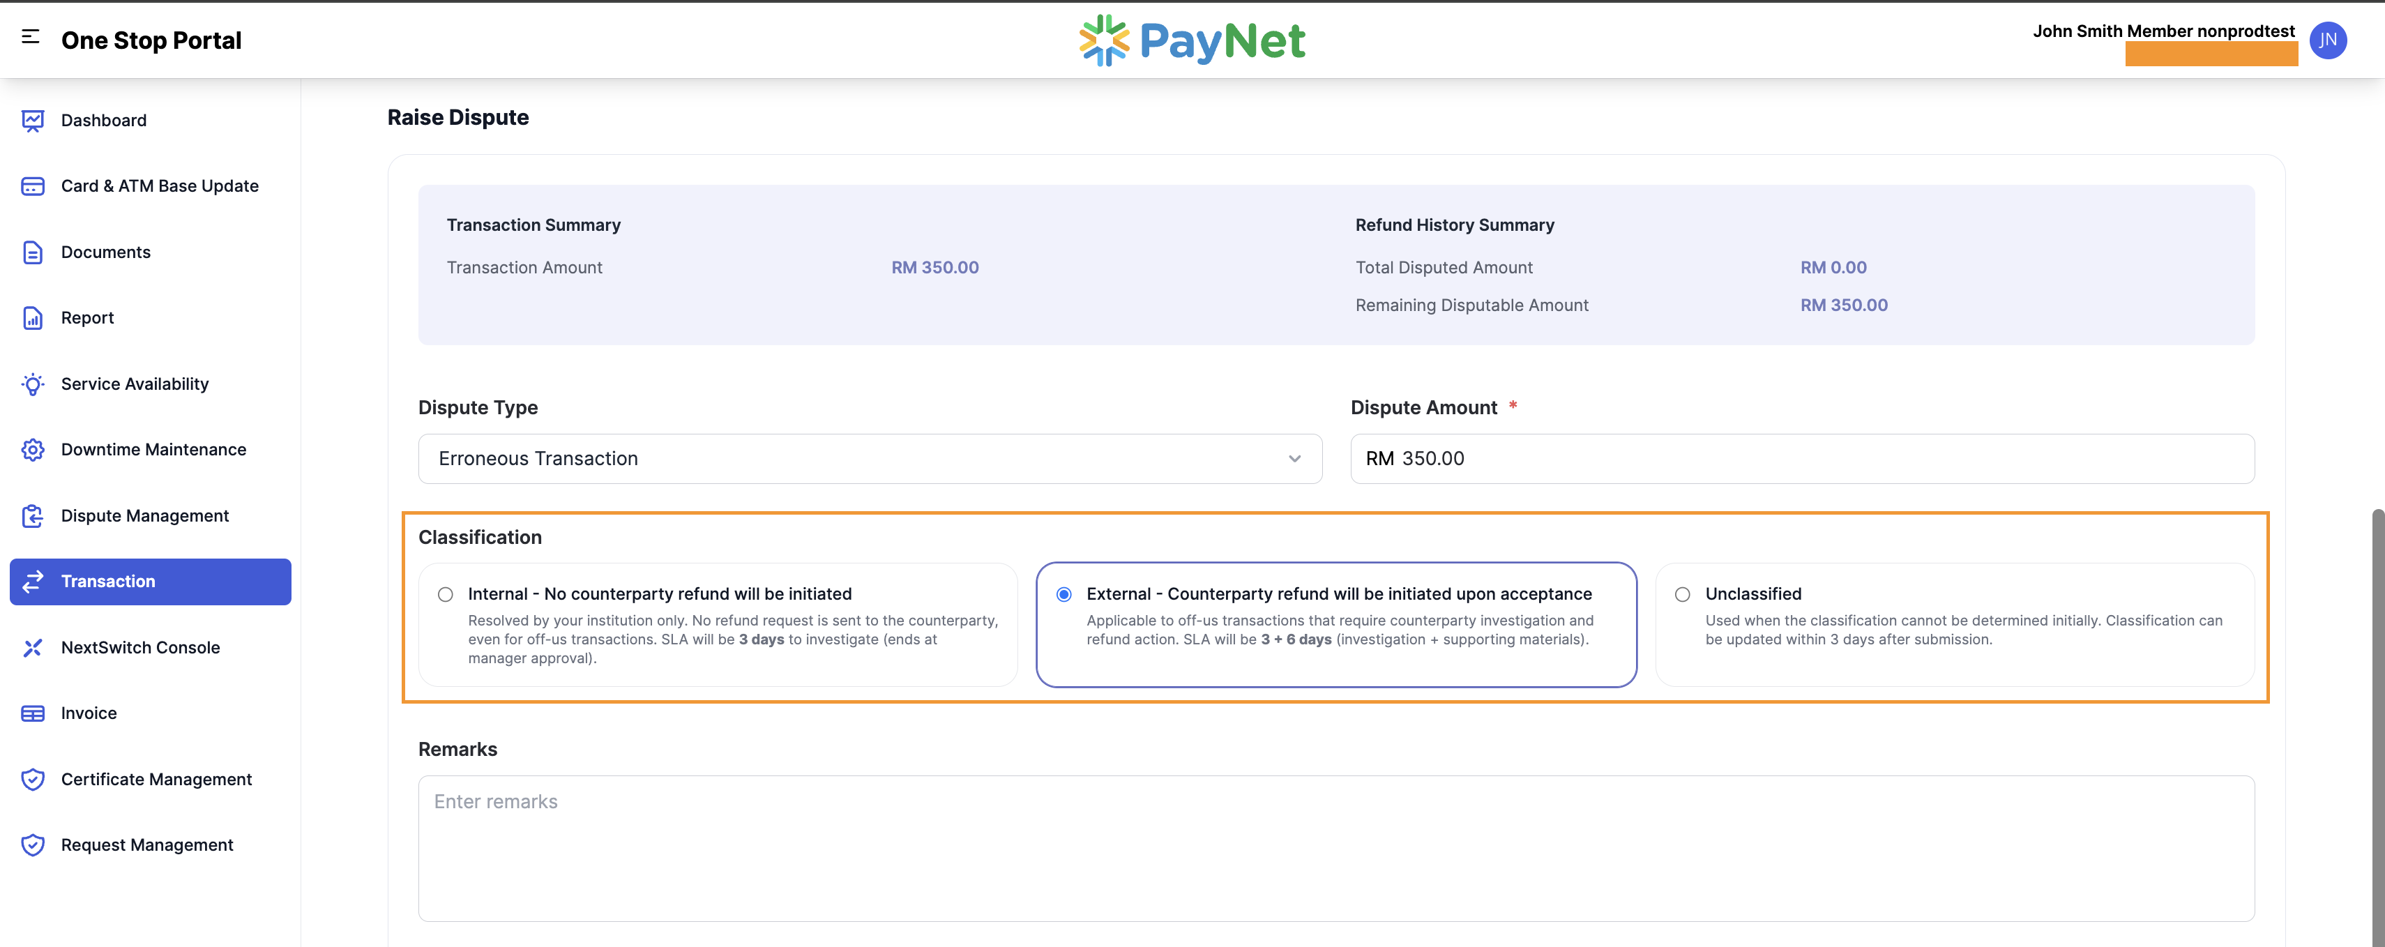Viewport: 2385px width, 947px height.
Task: Click the Certificate Management shield icon
Action: 32,780
